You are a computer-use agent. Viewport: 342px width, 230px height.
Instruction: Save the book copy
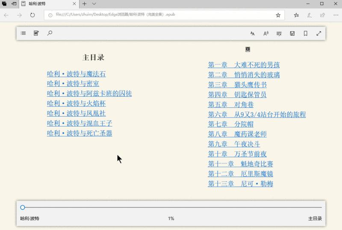click(x=292, y=33)
